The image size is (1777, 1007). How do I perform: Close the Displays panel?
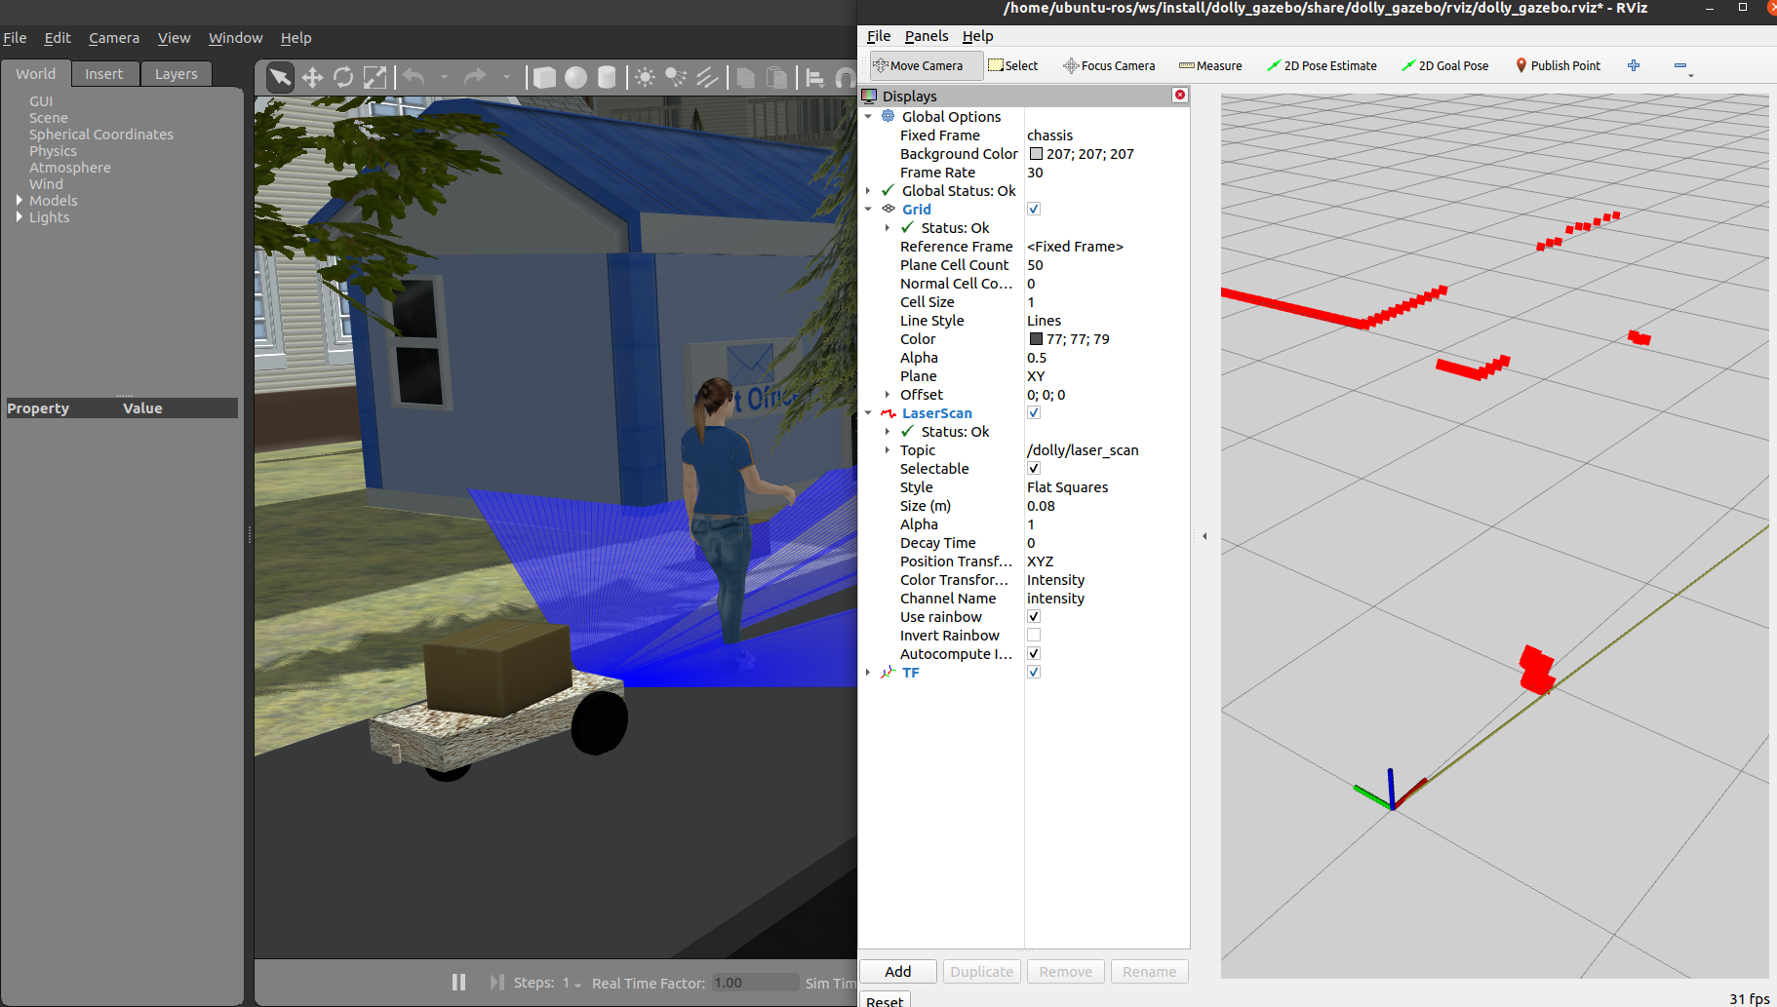click(1180, 95)
